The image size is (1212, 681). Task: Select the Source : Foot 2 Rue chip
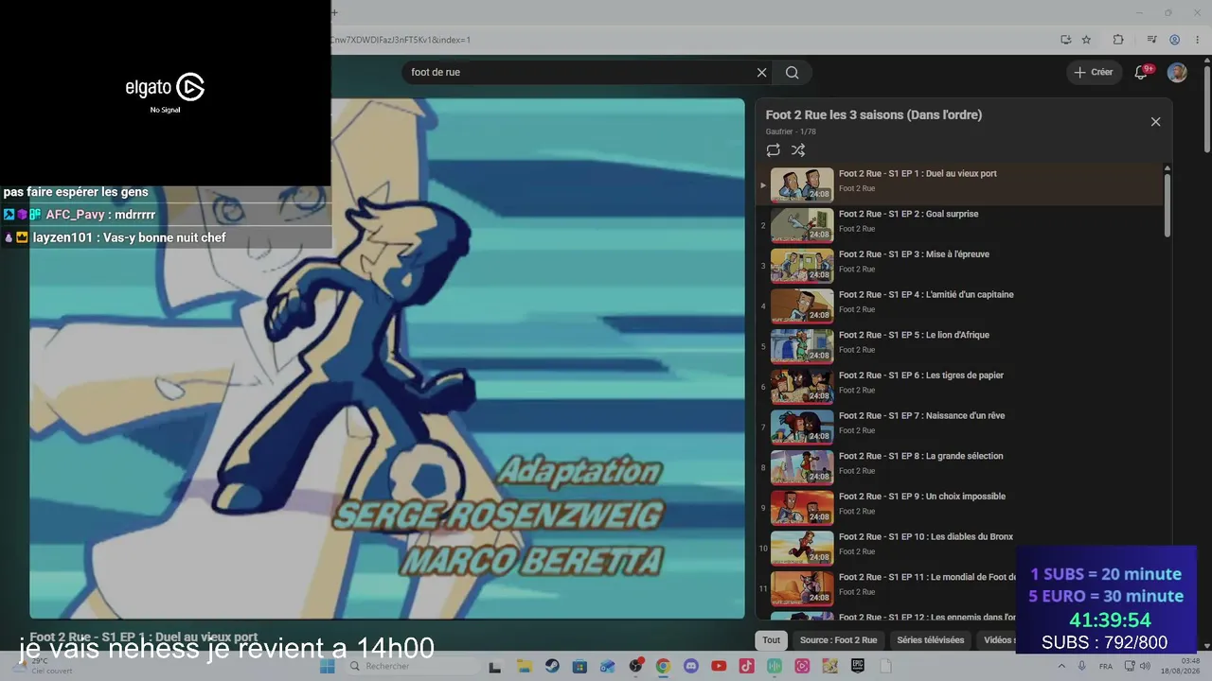(839, 640)
